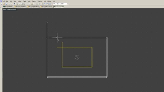Click the Open document folder icon

tap(4, 4)
